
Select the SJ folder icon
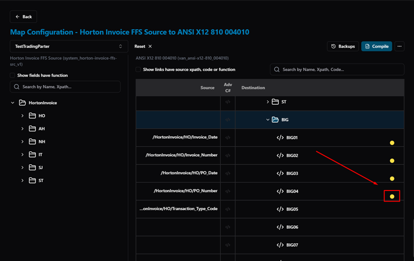32,167
